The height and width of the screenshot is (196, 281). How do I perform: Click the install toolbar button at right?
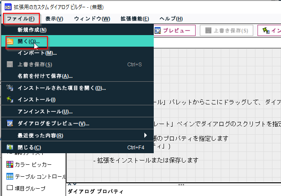click(x=269, y=30)
